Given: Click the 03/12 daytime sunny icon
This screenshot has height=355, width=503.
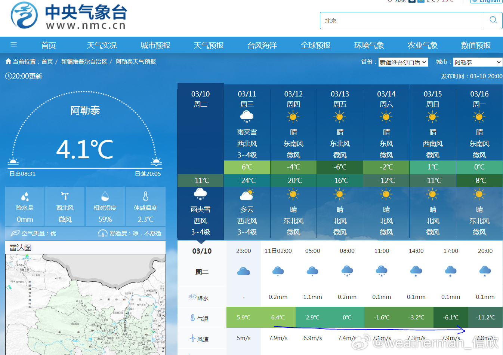Looking at the screenshot, I should point(293,117).
